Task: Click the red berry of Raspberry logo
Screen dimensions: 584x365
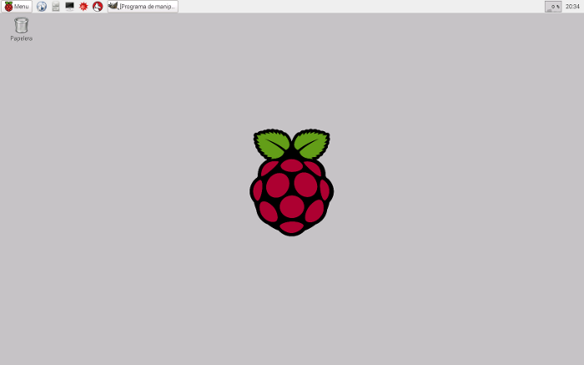Action: click(x=292, y=205)
